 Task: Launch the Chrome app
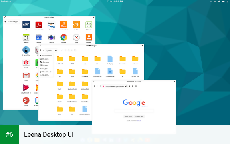64,38
